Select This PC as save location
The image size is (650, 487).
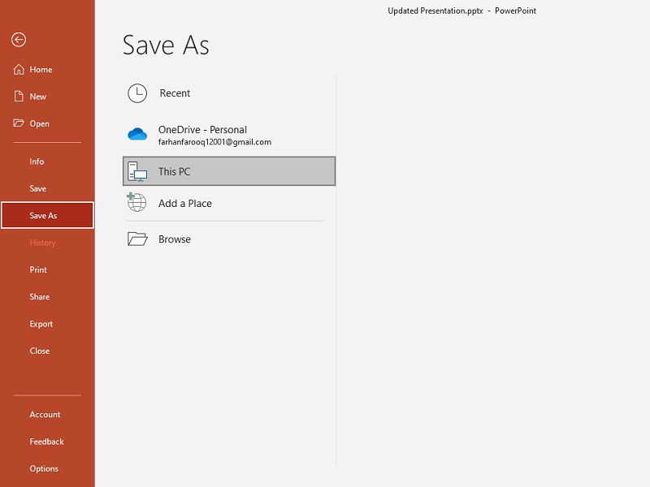click(x=229, y=171)
